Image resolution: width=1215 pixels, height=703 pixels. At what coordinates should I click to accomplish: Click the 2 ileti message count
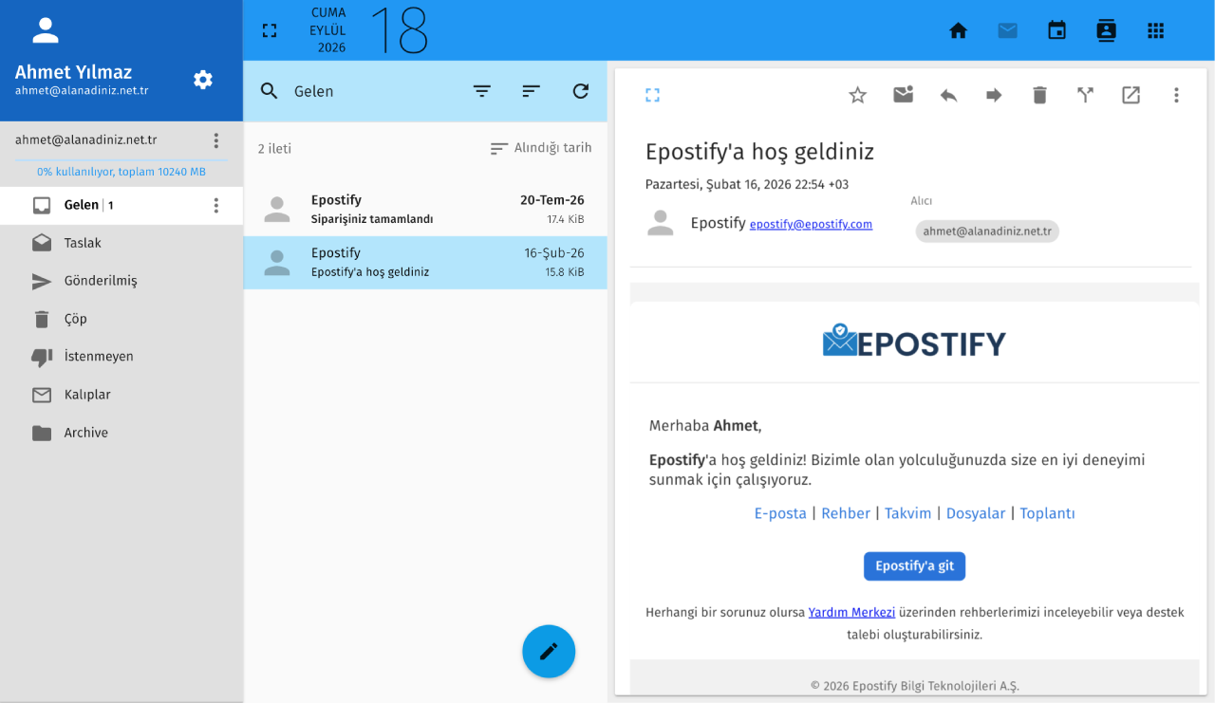click(x=274, y=149)
